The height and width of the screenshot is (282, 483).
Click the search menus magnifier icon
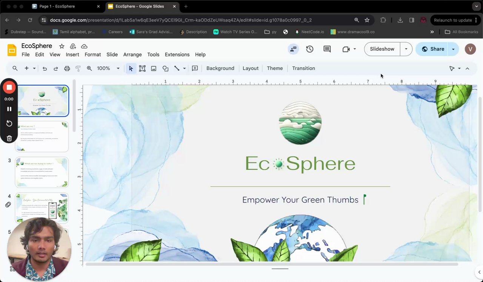click(x=15, y=68)
